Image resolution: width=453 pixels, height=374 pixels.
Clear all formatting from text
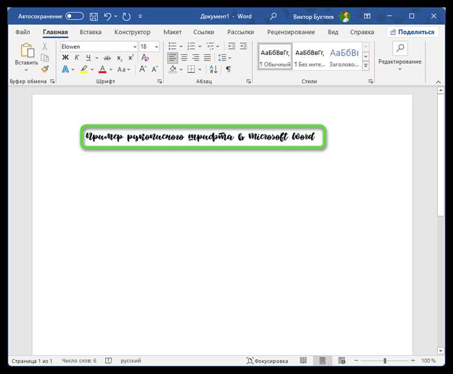pyautogui.click(x=145, y=57)
